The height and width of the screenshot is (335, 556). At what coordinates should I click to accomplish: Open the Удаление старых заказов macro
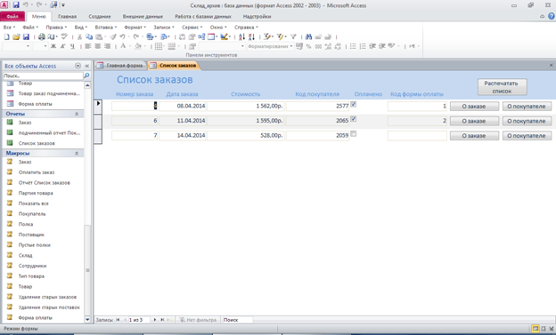[x=47, y=297]
